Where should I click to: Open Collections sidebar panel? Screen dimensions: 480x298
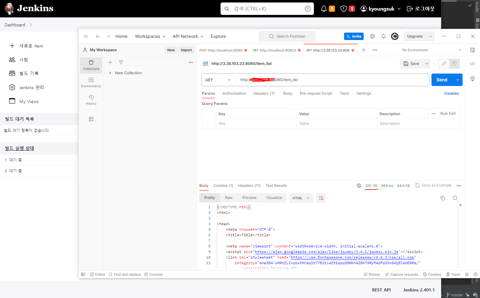(x=91, y=65)
